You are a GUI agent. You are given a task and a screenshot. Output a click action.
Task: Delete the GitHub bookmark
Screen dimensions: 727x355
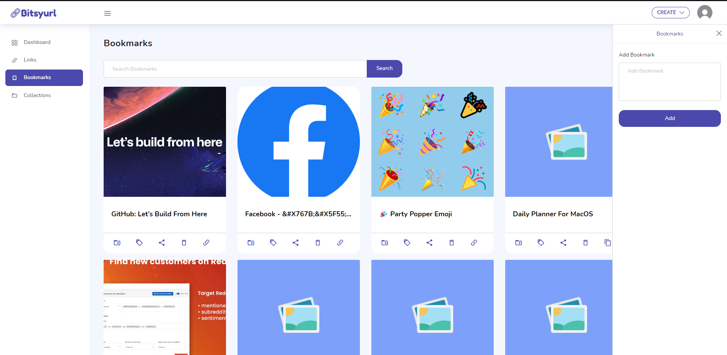(x=184, y=243)
